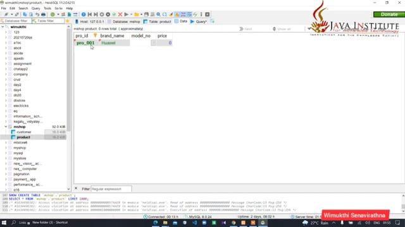
Task: Open the File menu
Action: 4,8
